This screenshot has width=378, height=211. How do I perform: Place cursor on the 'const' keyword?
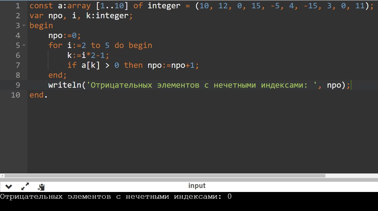pos(41,6)
